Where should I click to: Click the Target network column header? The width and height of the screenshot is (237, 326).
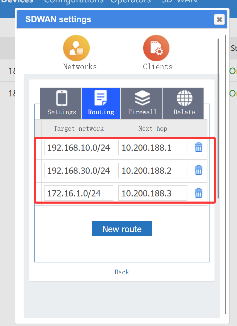(x=79, y=128)
